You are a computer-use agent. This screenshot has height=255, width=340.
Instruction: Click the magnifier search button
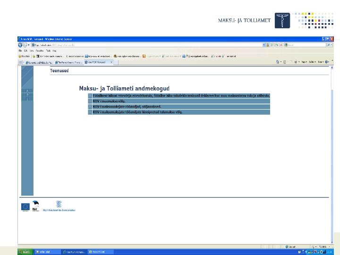pyautogui.click(x=329, y=45)
